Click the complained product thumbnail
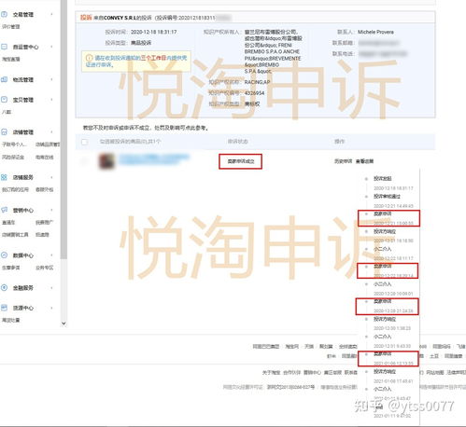The height and width of the screenshot is (427, 466). pyautogui.click(x=106, y=161)
